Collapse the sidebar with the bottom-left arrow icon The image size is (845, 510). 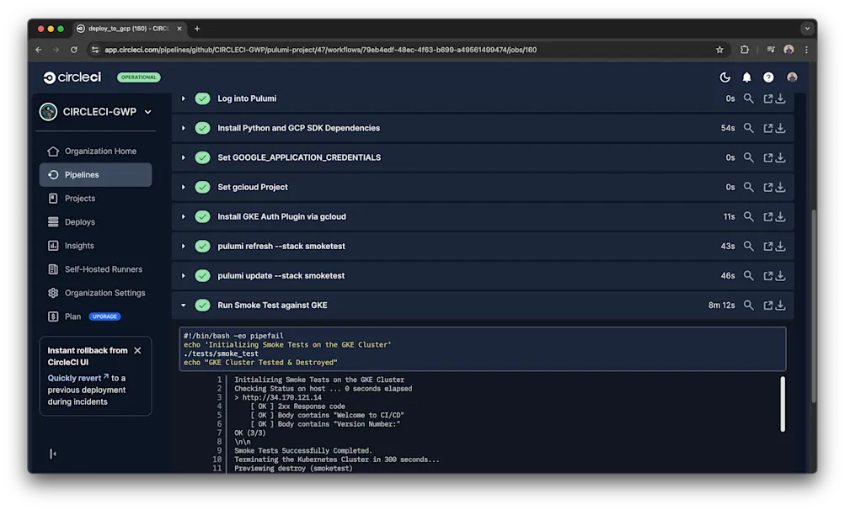click(52, 454)
